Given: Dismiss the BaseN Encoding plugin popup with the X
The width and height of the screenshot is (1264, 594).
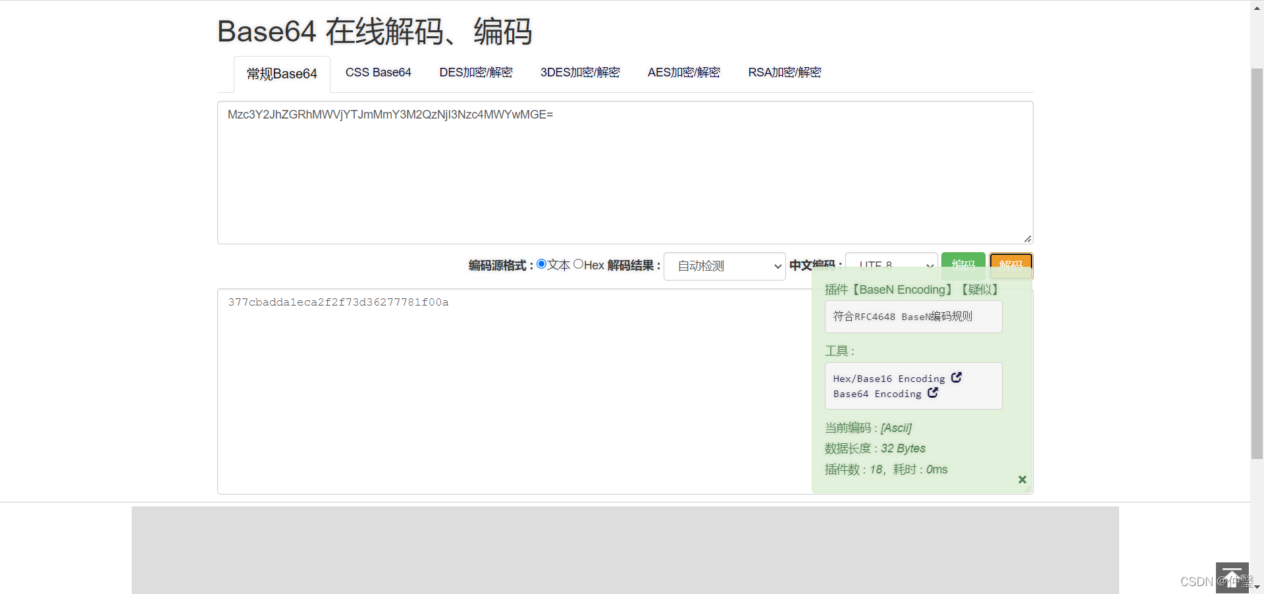Looking at the screenshot, I should coord(1022,479).
